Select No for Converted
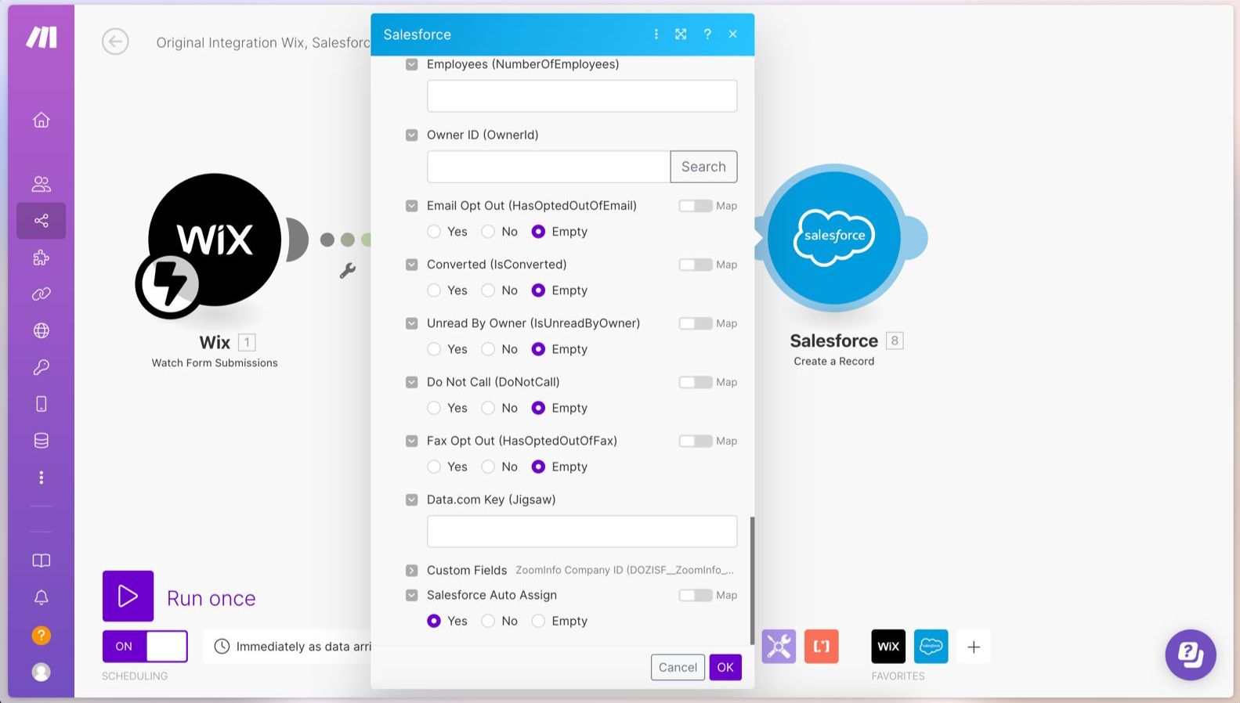This screenshot has width=1240, height=703. pos(488,290)
